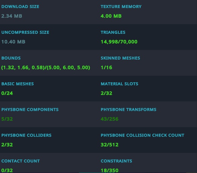Click the BOUNDS label
This screenshot has height=173, width=197.
pyautogui.click(x=11, y=58)
